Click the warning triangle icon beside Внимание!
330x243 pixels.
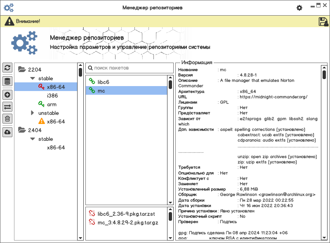click(x=9, y=21)
